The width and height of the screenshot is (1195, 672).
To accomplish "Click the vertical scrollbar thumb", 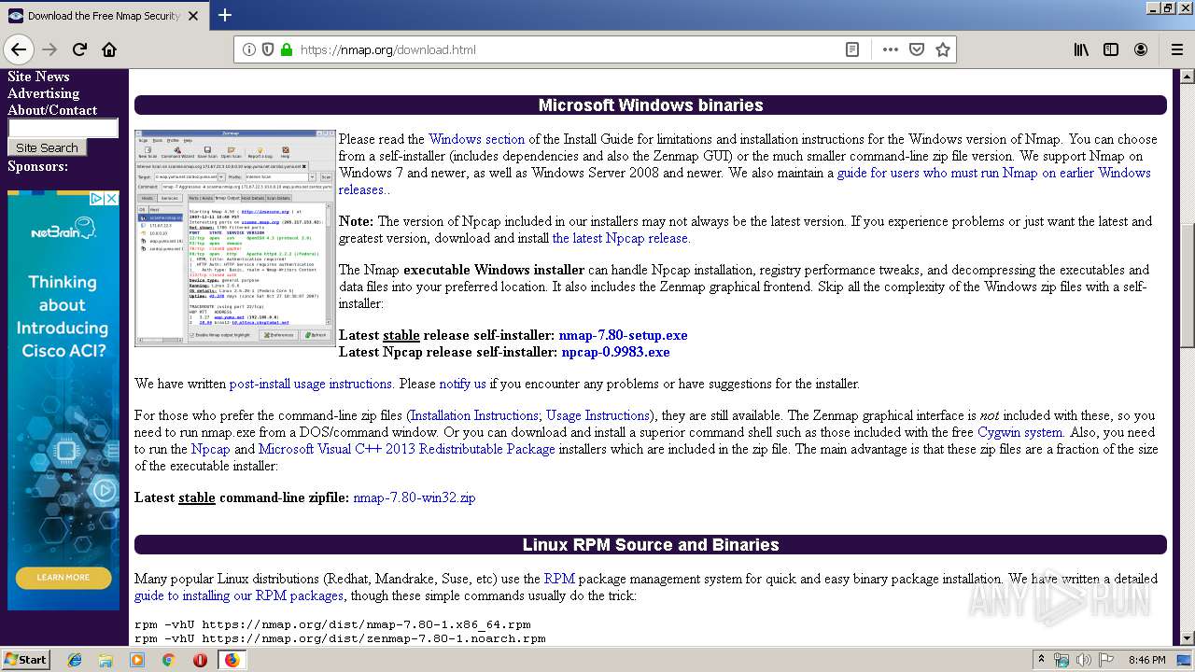I will [x=1188, y=286].
